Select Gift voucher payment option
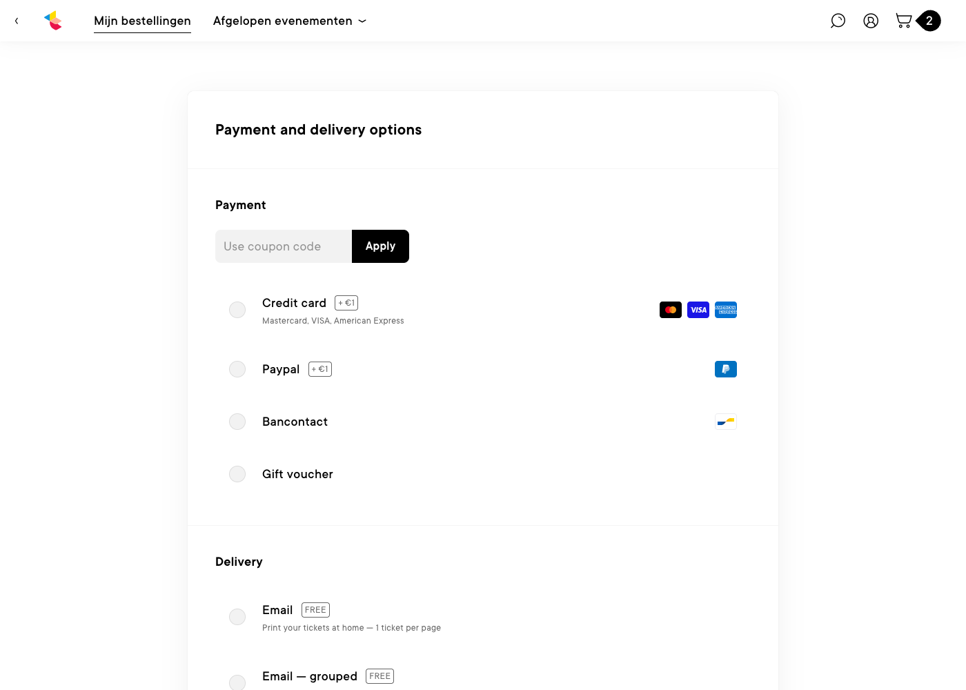This screenshot has width=966, height=690. pos(237,474)
